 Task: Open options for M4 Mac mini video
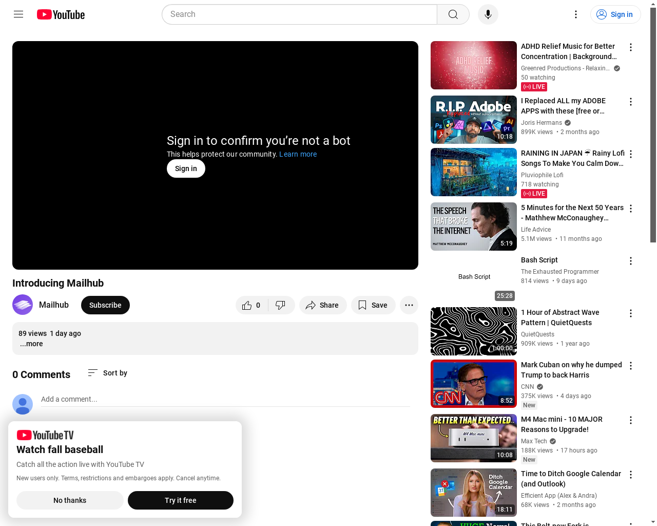click(x=631, y=420)
